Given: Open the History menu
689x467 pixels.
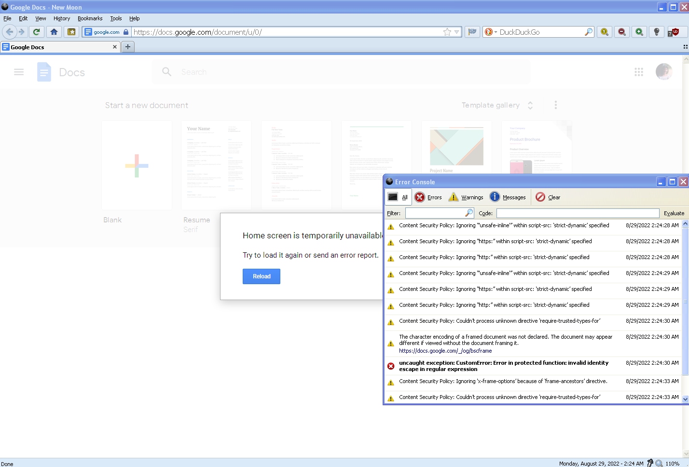Looking at the screenshot, I should pos(62,18).
